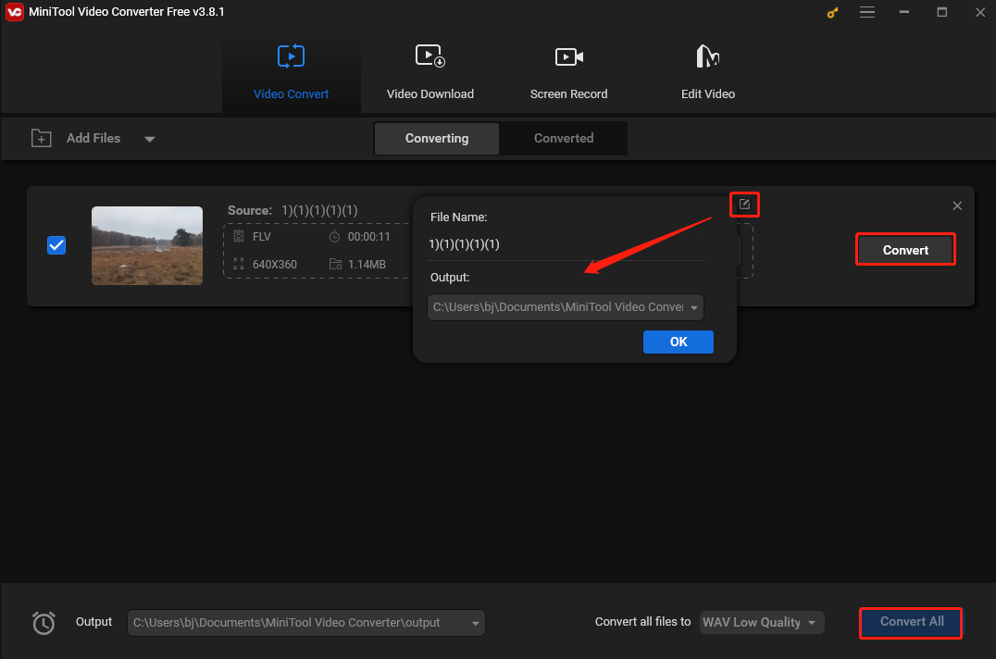The image size is (996, 659).
Task: Open the hamburger menu in title bar
Action: 867,13
